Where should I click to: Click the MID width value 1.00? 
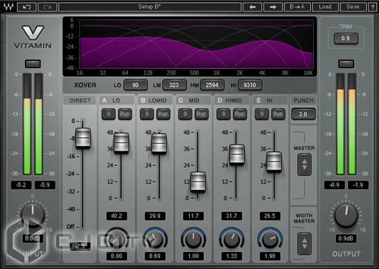193,256
